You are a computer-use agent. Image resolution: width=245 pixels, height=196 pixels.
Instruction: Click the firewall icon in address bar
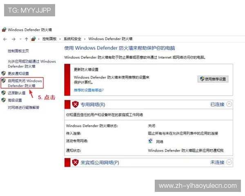pos(33,39)
